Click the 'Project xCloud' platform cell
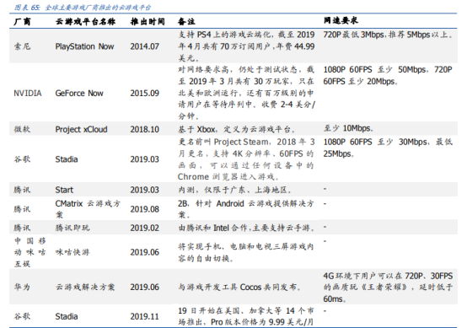This screenshot has height=328, width=467. pyautogui.click(x=81, y=129)
